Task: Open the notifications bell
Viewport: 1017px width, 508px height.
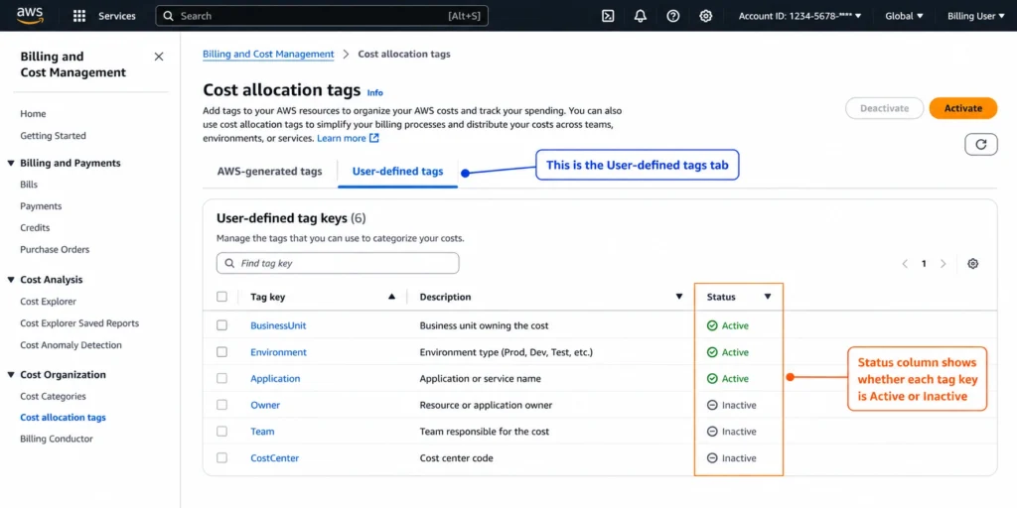Action: [641, 16]
